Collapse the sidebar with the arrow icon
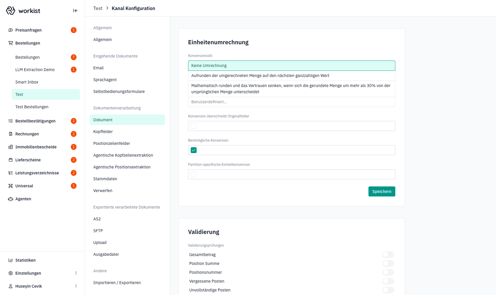The width and height of the screenshot is (496, 295). click(76, 11)
